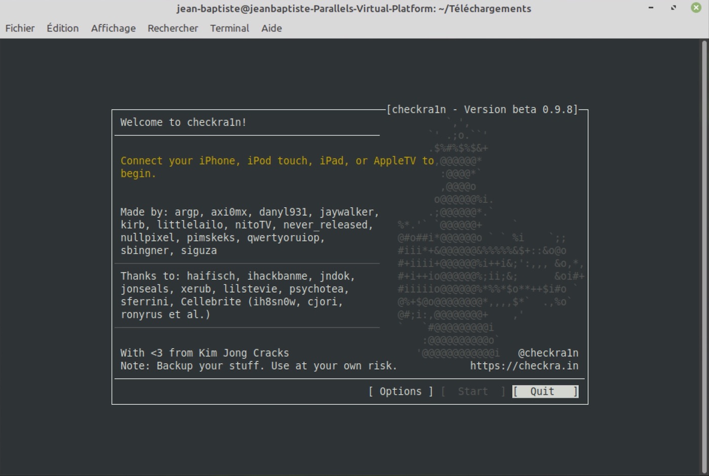
Task: Click the 'ronyrus et al.)' line
Action: click(x=165, y=314)
